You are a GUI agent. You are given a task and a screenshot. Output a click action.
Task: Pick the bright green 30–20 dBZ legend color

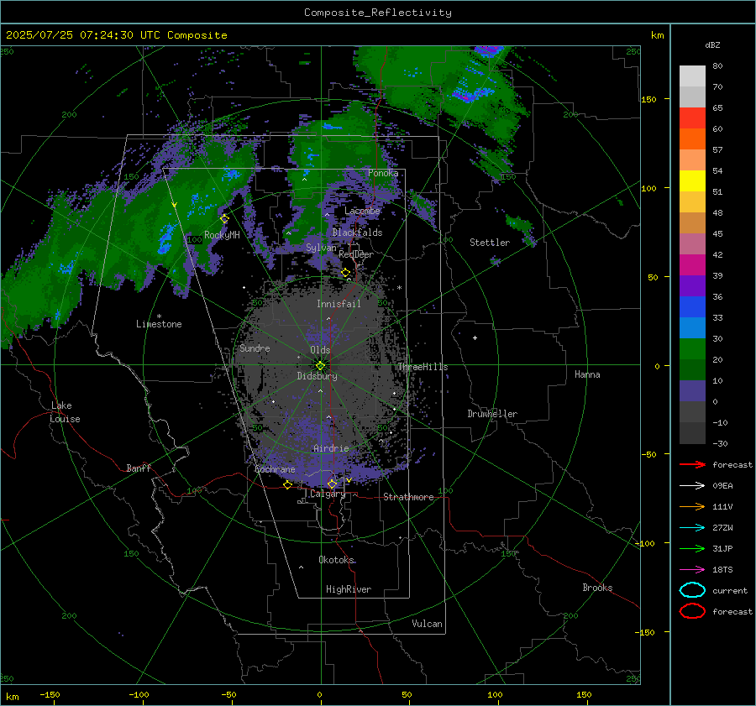tap(692, 349)
